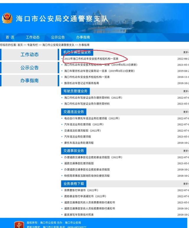Open 丧葬费垫付申请书 (2022年)

81,190
